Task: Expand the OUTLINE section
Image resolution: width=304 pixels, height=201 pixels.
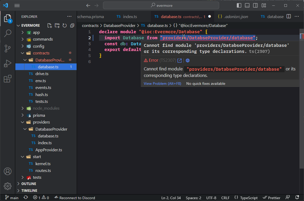Action: (29, 184)
